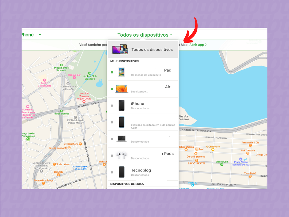Open the Phone dropdown at top left
Screen dimensions: 289x217
point(32,35)
